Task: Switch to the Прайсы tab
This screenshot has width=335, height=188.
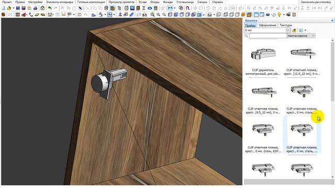Action: pos(250,25)
